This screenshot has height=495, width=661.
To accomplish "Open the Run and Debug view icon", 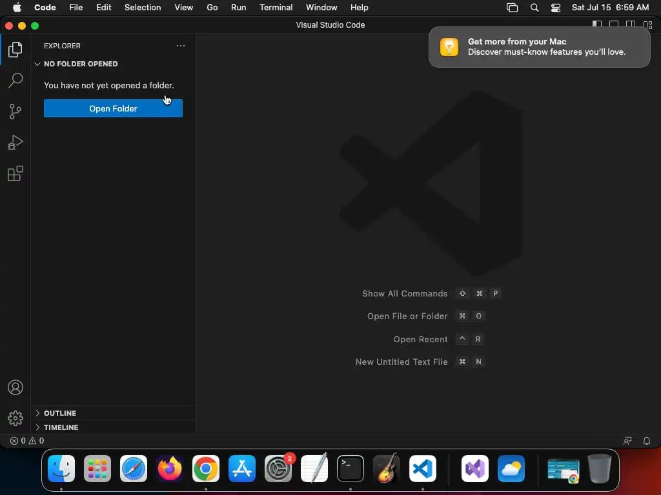I will point(15,142).
